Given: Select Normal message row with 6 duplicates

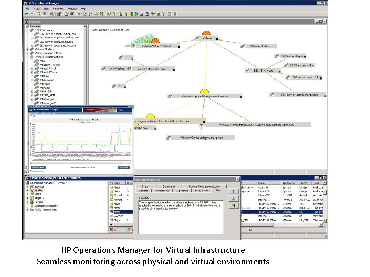Looking at the screenshot, I should pyautogui.click(x=121, y=195).
